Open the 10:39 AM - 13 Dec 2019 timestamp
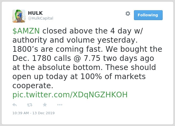175x126 pixels. (34, 113)
